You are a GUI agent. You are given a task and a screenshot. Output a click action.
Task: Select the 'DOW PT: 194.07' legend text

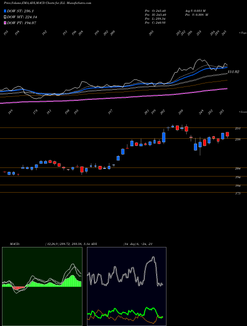pos(21,23)
